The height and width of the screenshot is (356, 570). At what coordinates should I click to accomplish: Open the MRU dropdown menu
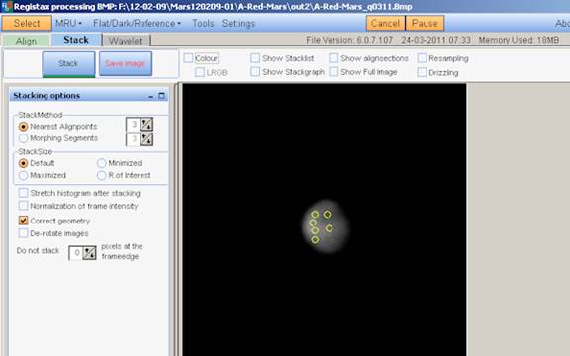(68, 24)
